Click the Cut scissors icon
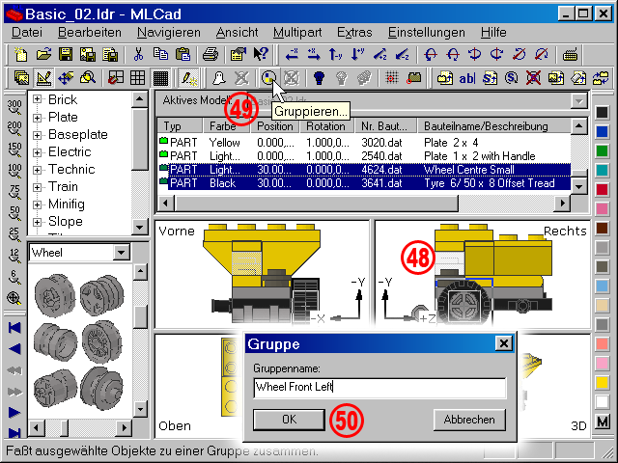The width and height of the screenshot is (618, 463). [138, 54]
